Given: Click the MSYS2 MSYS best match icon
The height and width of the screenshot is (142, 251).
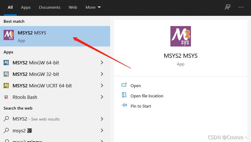Looking at the screenshot, I should [9, 35].
